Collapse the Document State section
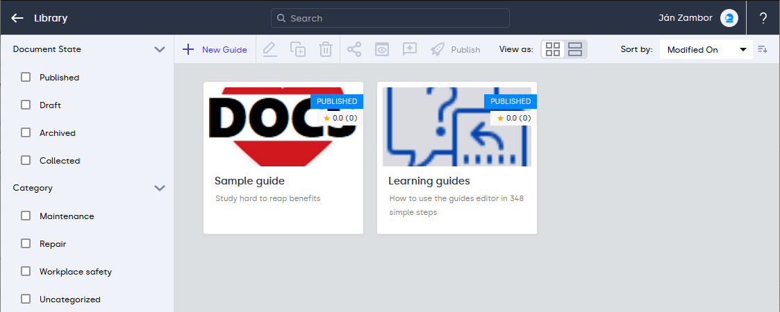The width and height of the screenshot is (780, 312). [x=160, y=49]
